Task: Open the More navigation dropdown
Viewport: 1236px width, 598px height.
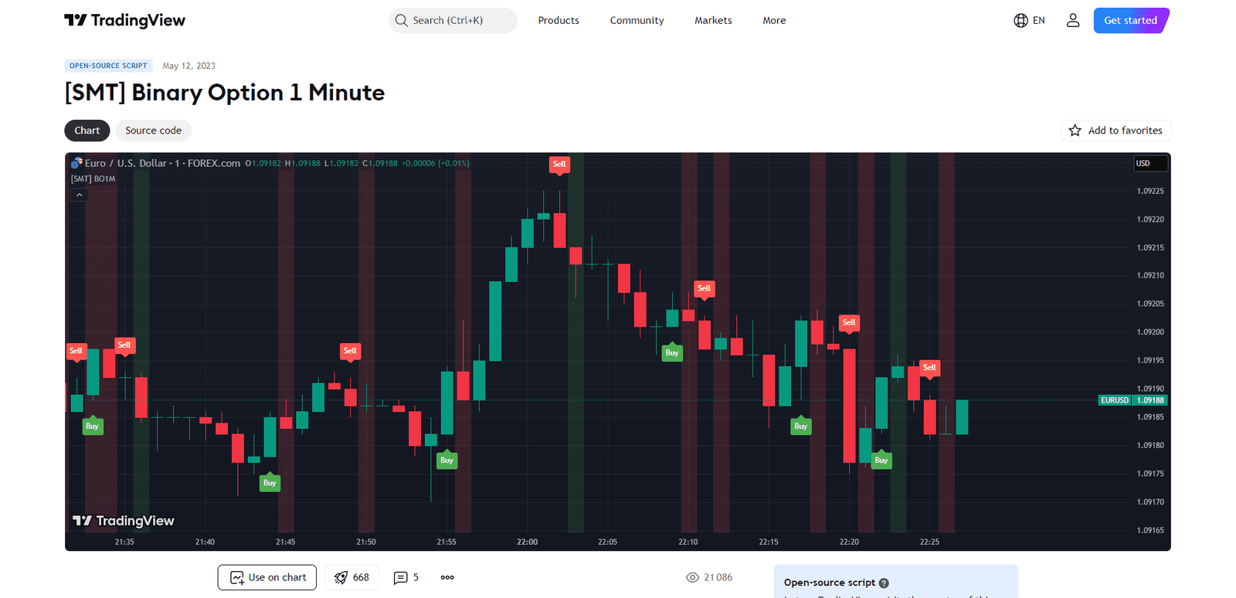Action: tap(773, 20)
